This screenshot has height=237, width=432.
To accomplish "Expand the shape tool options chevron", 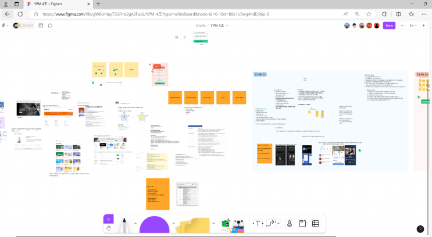I will point(174,223).
